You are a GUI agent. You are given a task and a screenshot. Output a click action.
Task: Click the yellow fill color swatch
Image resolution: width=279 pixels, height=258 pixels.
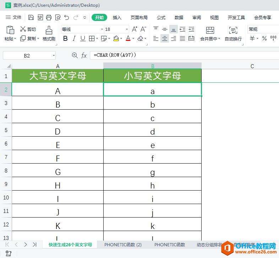[116, 39]
